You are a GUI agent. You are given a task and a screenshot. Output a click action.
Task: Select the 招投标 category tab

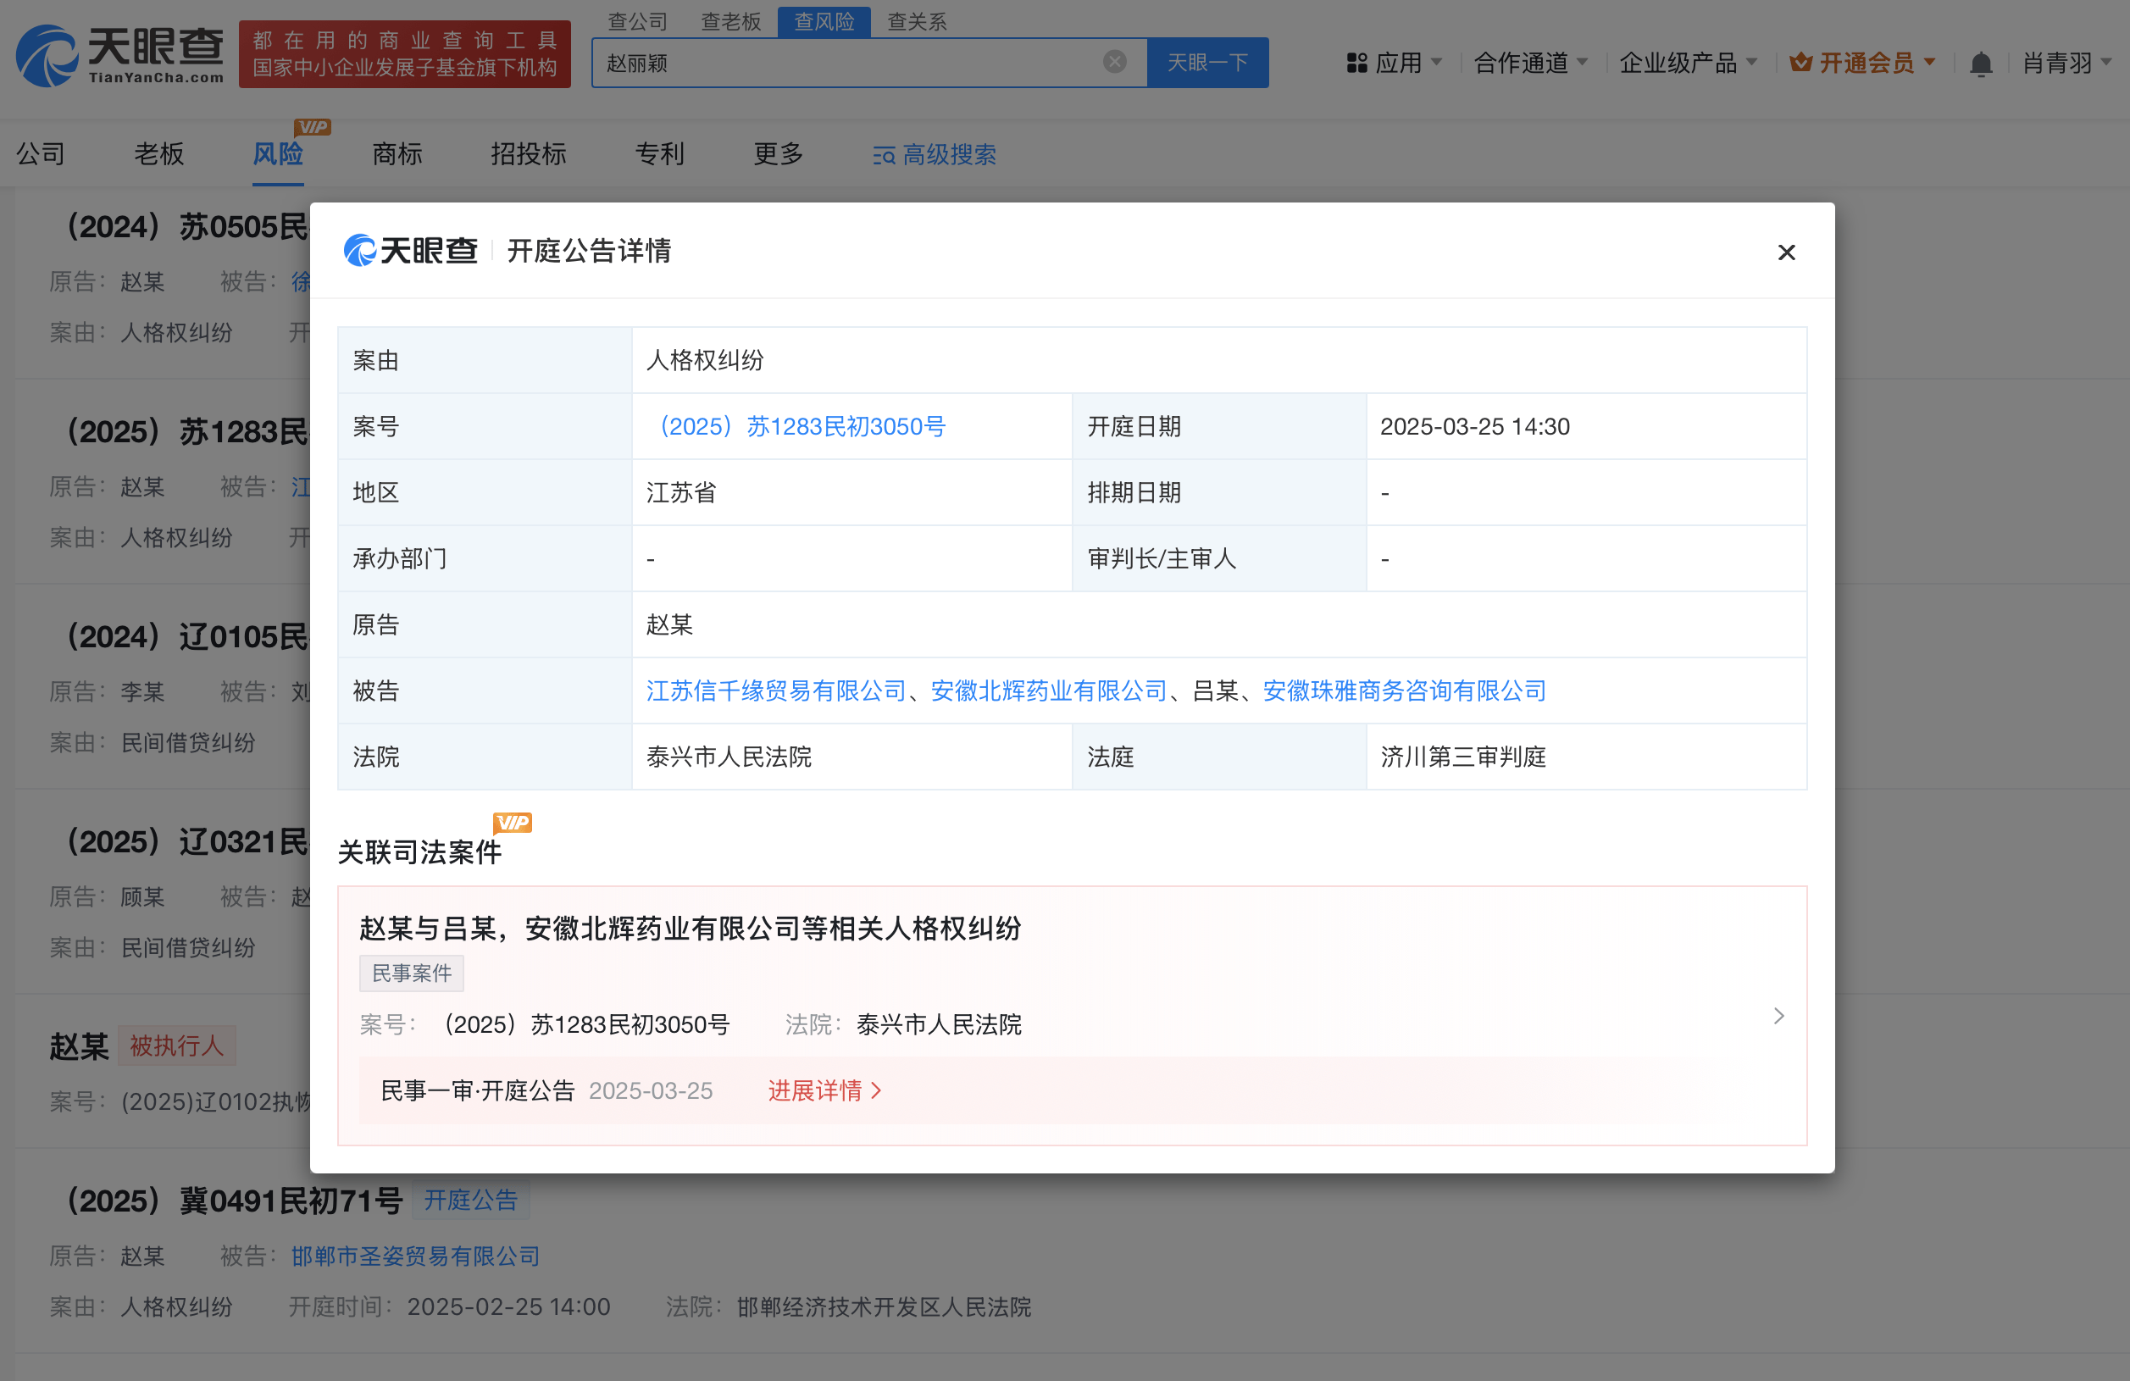pyautogui.click(x=528, y=154)
